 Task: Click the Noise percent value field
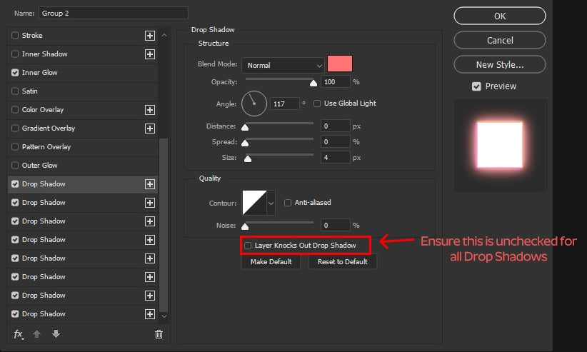[x=335, y=226]
